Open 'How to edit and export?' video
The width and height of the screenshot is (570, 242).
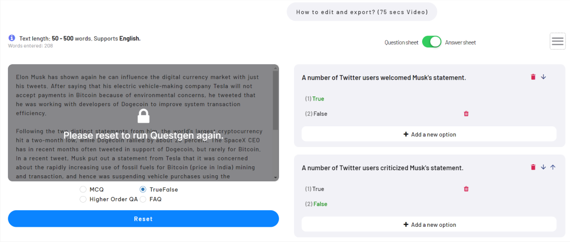click(x=362, y=12)
